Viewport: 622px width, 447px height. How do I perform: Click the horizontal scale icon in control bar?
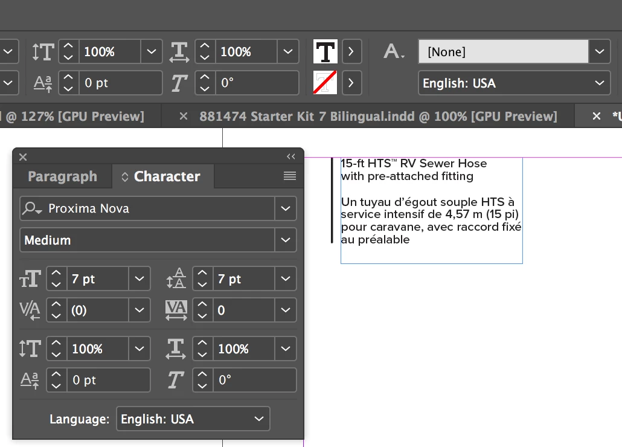pos(179,51)
